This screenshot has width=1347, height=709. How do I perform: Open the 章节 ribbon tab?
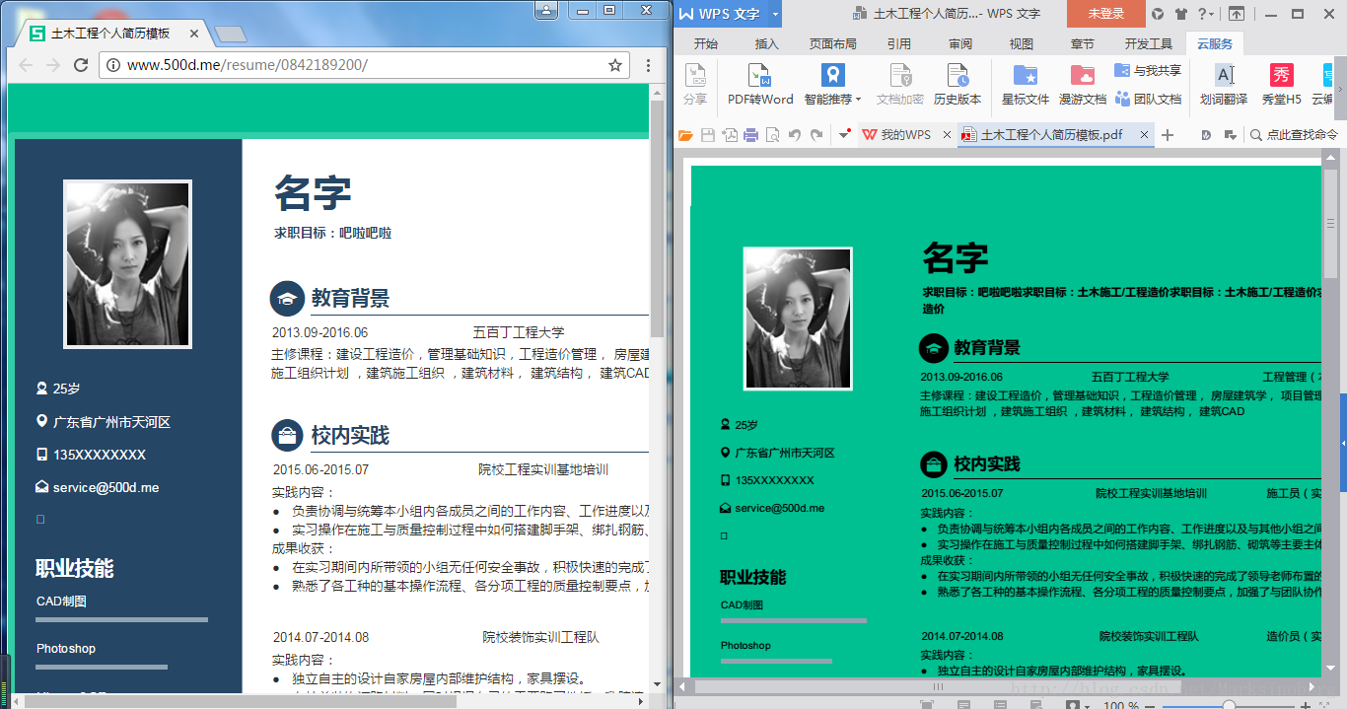tap(1082, 43)
